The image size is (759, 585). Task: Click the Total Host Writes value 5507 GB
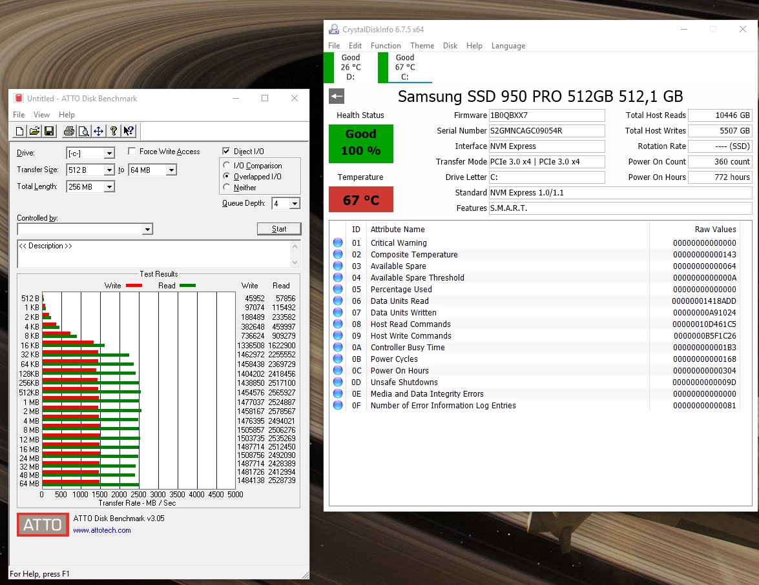(720, 130)
